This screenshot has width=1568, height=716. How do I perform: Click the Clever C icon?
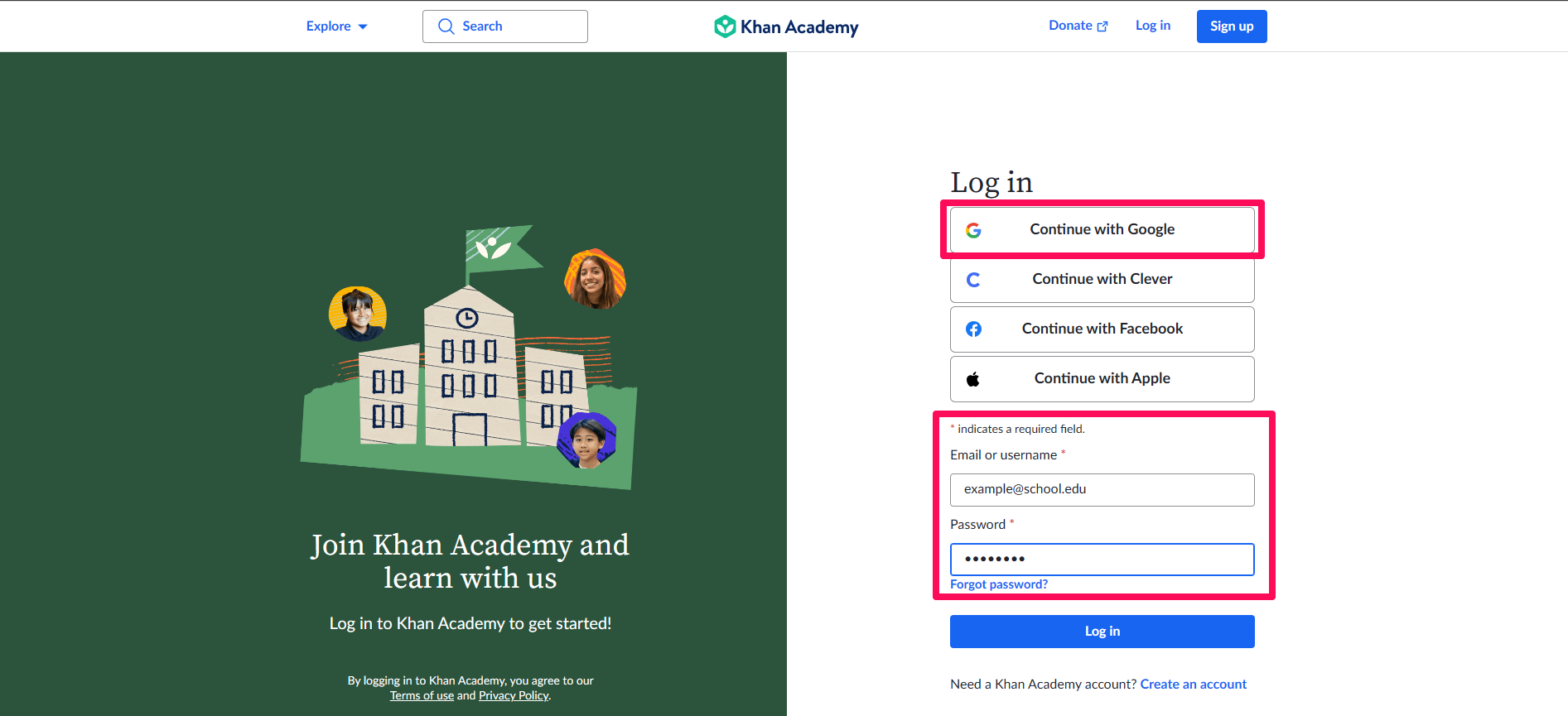[x=973, y=280]
